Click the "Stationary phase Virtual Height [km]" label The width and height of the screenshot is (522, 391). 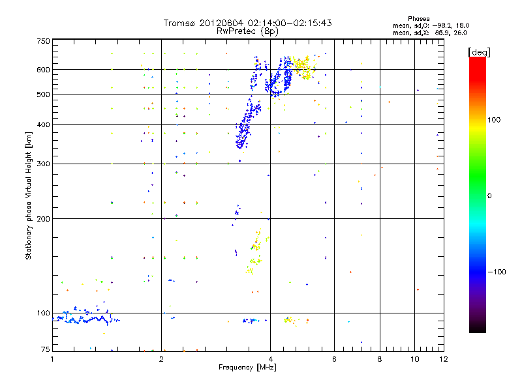point(28,196)
